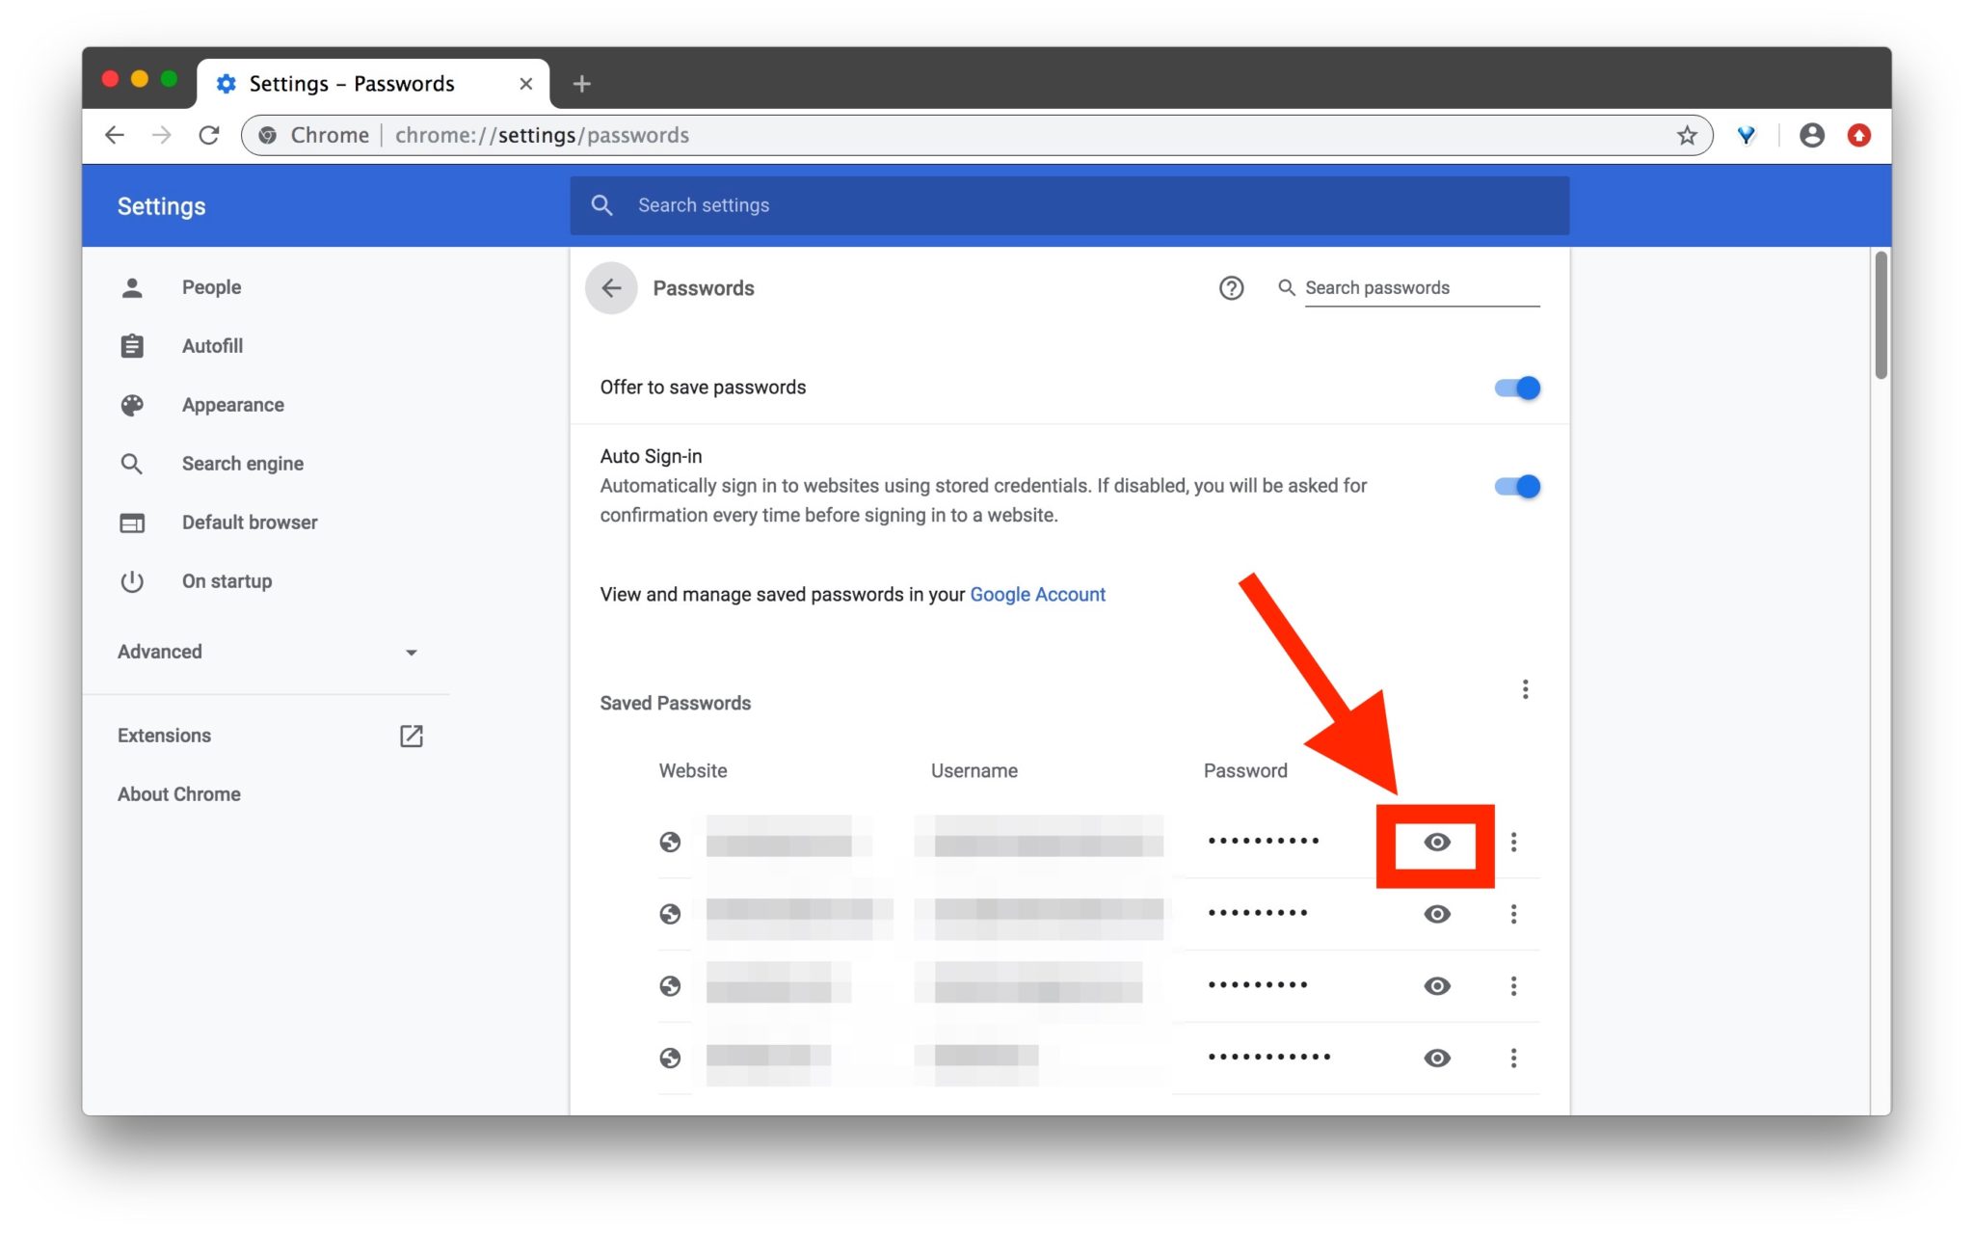The image size is (1974, 1233).
Task: Click the Username column header
Action: 974,771
